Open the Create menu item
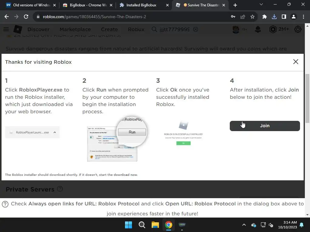Viewport: 310px width, 232px height. coord(109,29)
